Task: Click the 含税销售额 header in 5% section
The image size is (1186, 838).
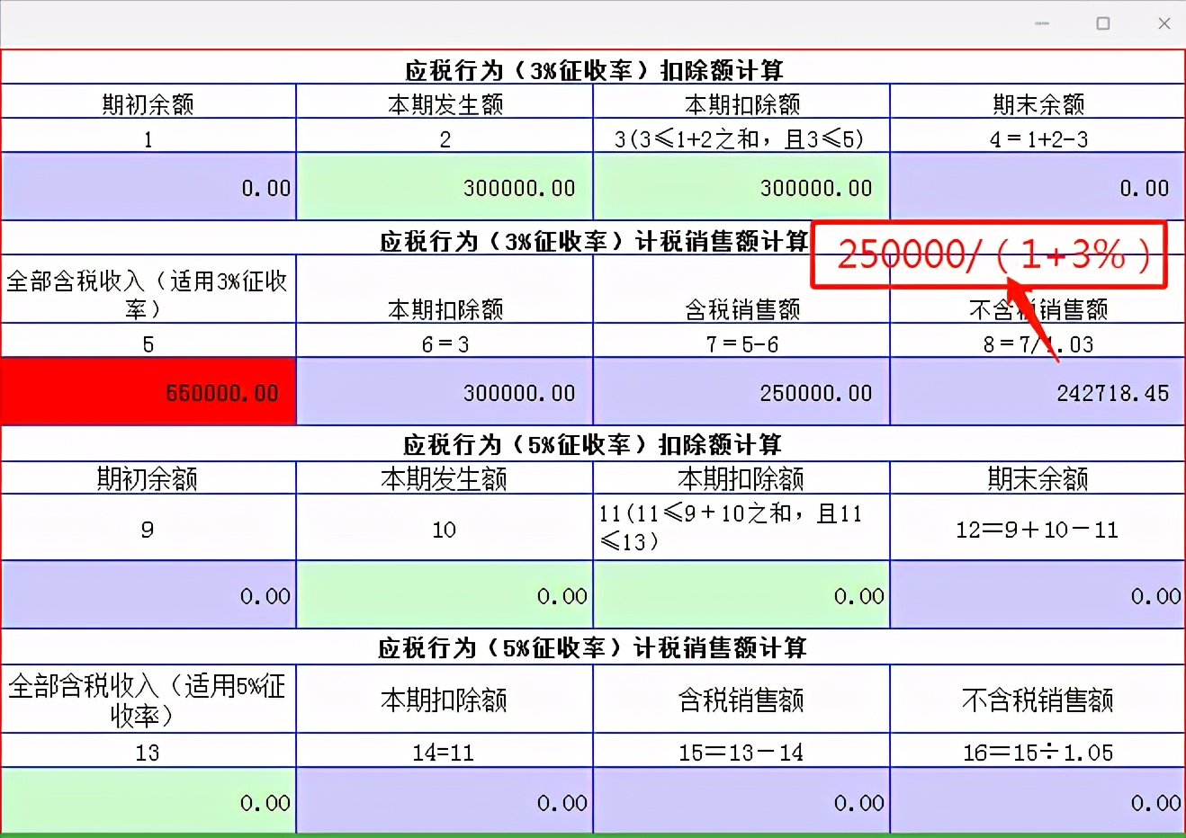Action: [x=741, y=699]
